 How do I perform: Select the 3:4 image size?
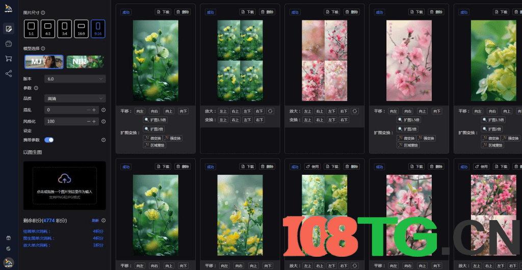(65, 29)
